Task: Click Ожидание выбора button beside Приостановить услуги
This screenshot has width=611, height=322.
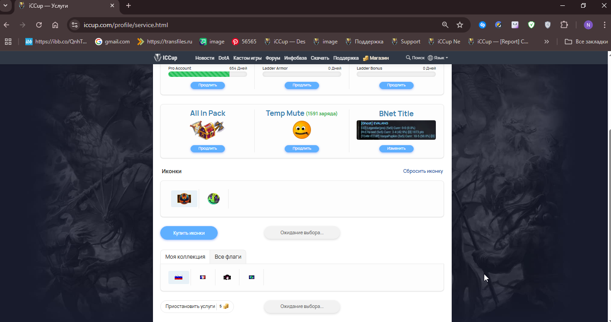Action: [302, 306]
